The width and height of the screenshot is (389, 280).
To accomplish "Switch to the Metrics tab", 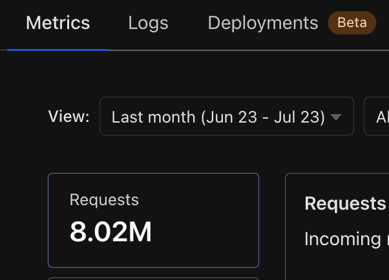I will pyautogui.click(x=58, y=24).
